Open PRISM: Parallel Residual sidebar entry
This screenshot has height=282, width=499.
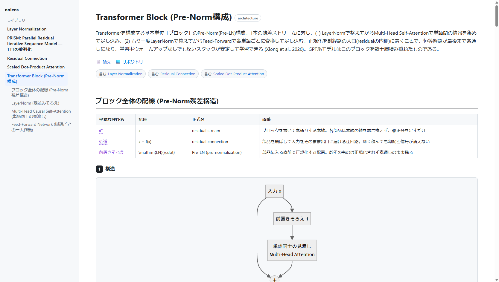(35, 44)
